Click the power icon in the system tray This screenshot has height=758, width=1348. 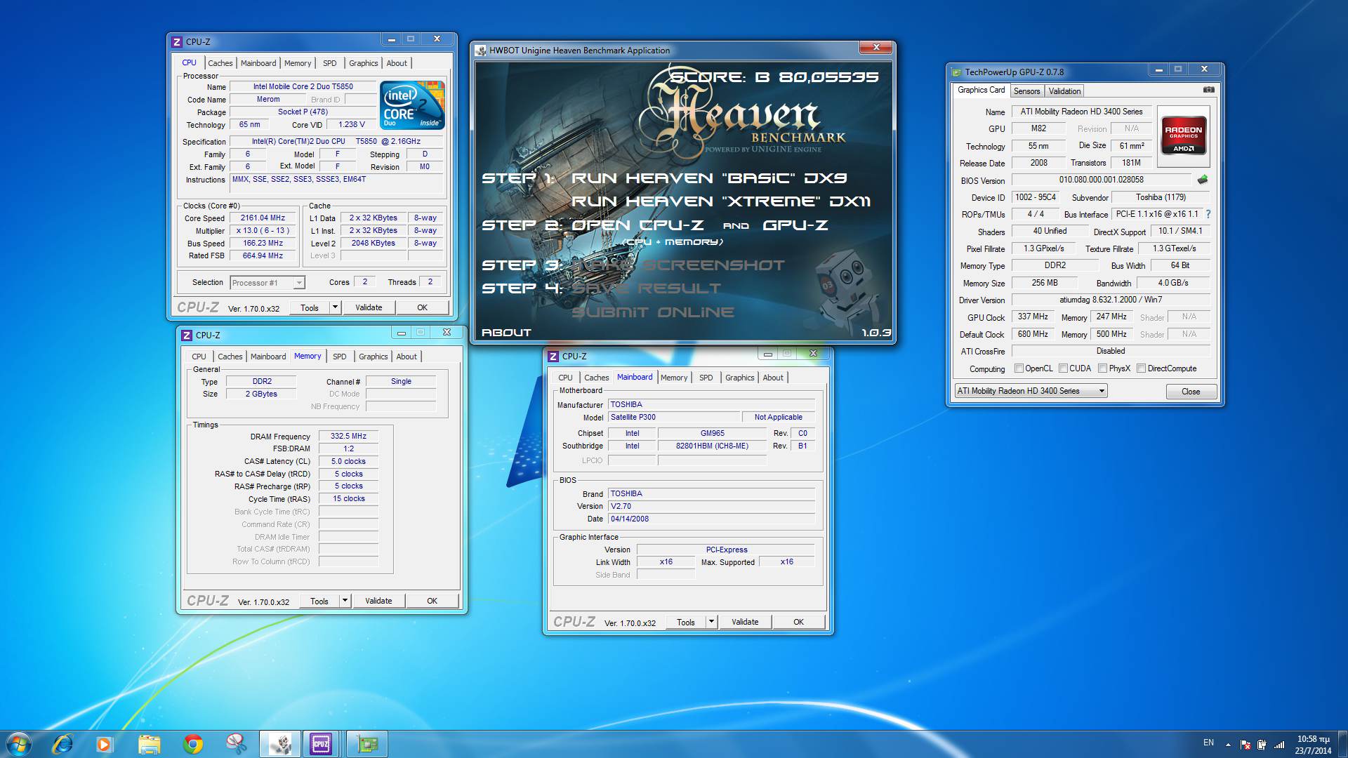1262,745
